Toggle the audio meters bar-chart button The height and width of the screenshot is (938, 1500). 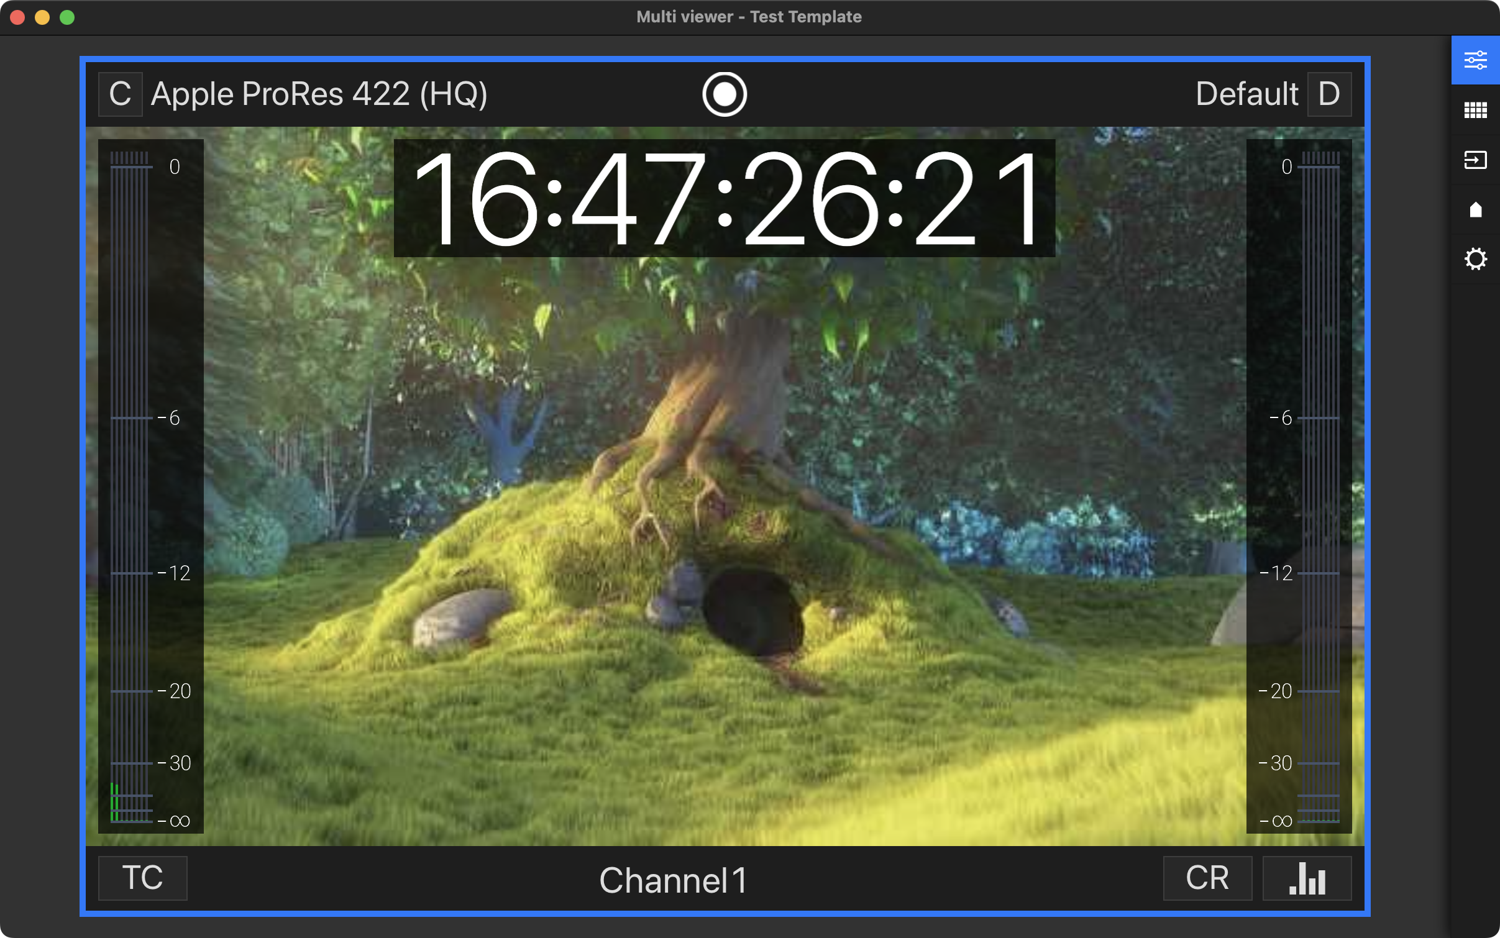point(1307,878)
